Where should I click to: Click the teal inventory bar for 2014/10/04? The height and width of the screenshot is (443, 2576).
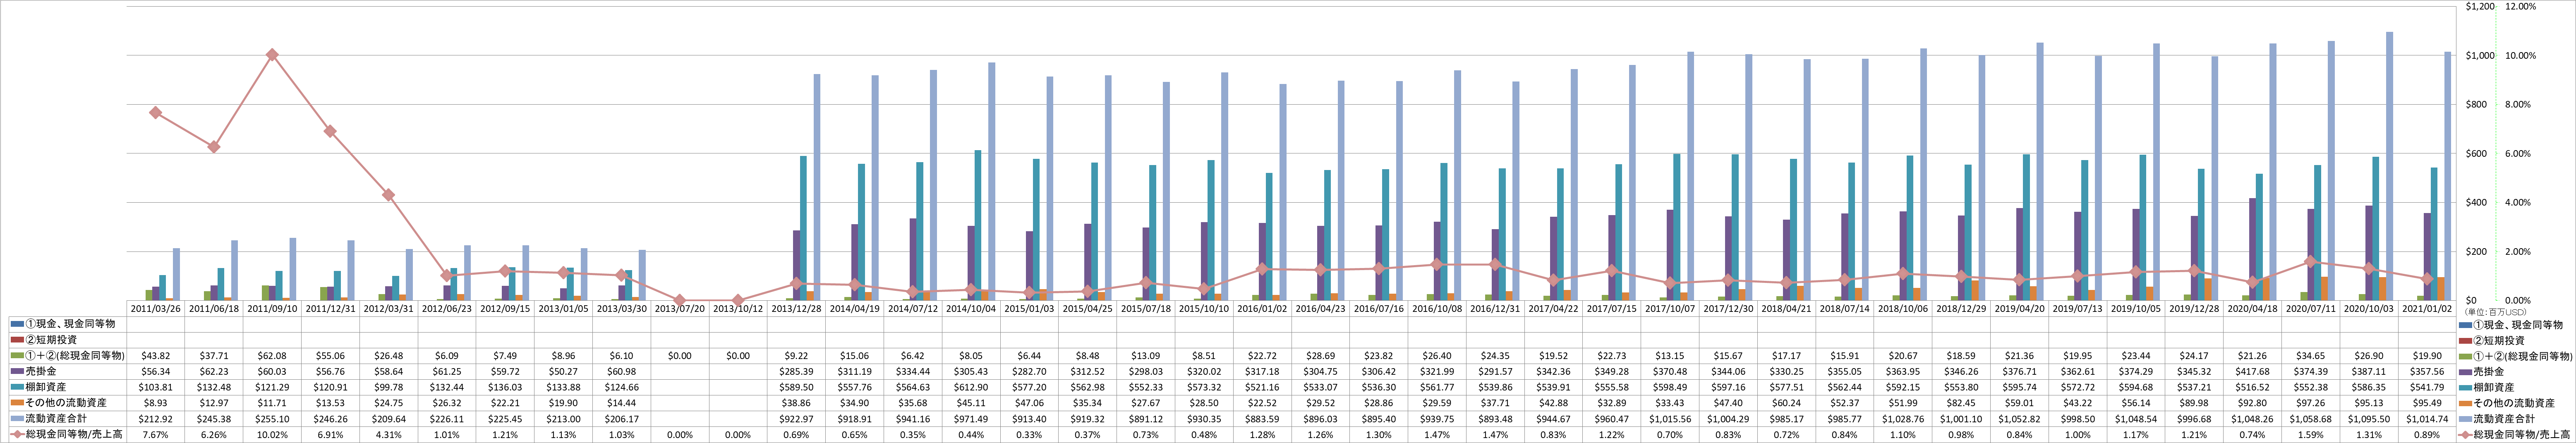(978, 225)
